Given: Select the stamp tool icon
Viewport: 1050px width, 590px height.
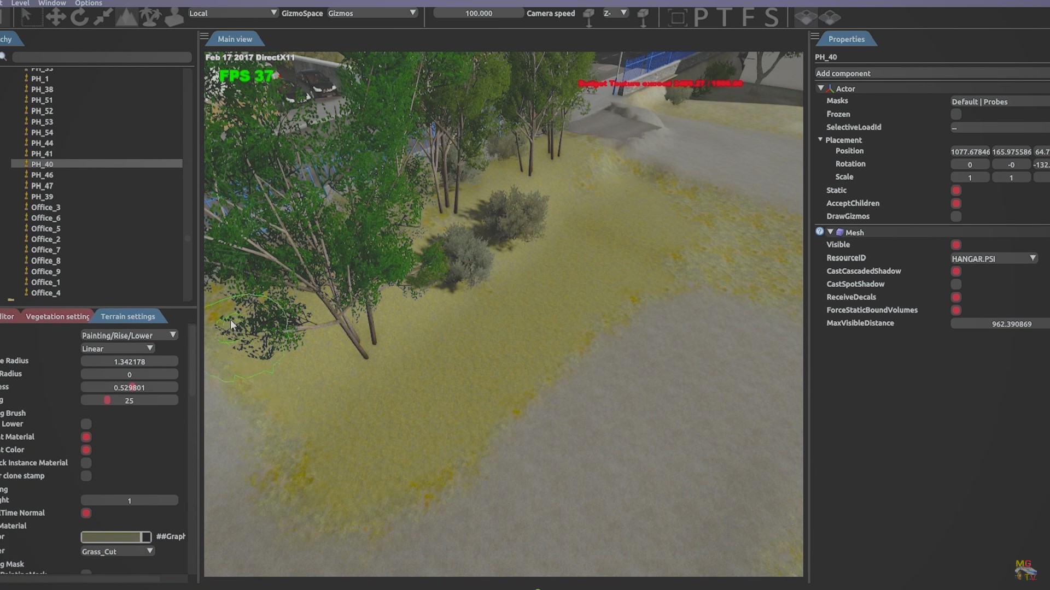Looking at the screenshot, I should 174,17.
